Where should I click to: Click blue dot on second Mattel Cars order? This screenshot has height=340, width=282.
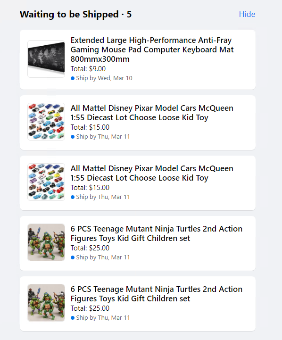point(73,197)
